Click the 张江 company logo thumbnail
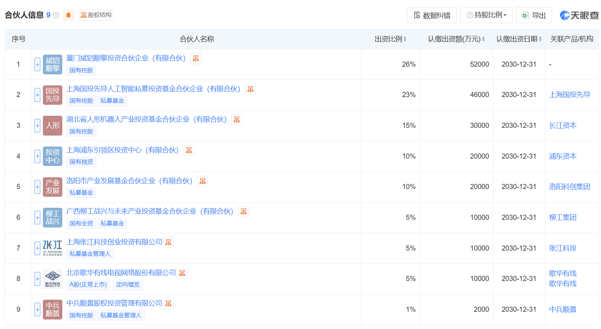Screen dimensions: 601x329 tap(52, 248)
